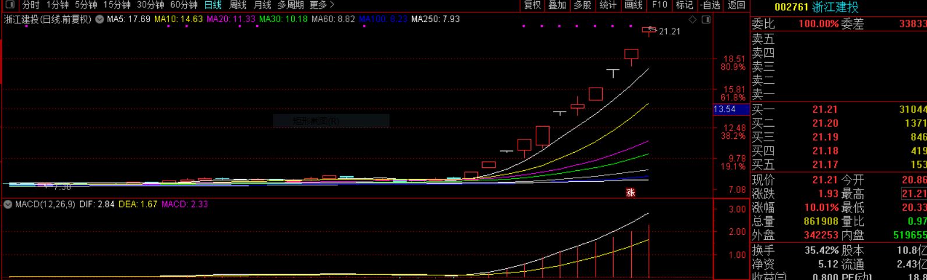Screen dimensions: 927x280
Task: Click 叠加 to overlay another stock
Action: pos(557,5)
